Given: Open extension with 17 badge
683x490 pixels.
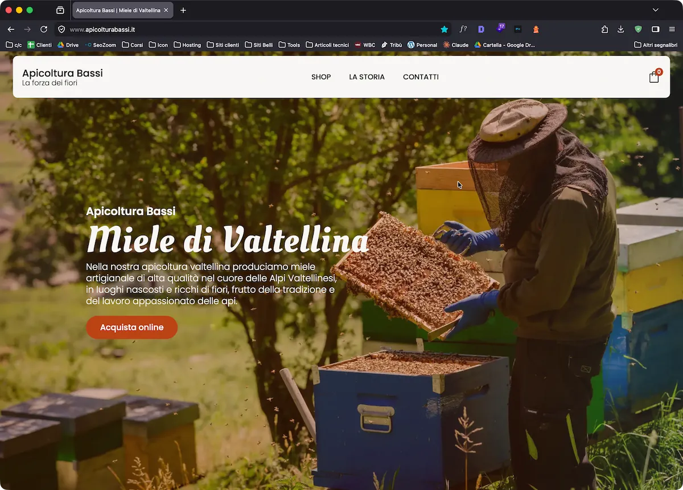Looking at the screenshot, I should [x=500, y=28].
